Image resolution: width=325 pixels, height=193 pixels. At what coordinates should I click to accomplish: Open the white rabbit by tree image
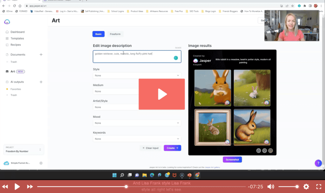coord(252,88)
